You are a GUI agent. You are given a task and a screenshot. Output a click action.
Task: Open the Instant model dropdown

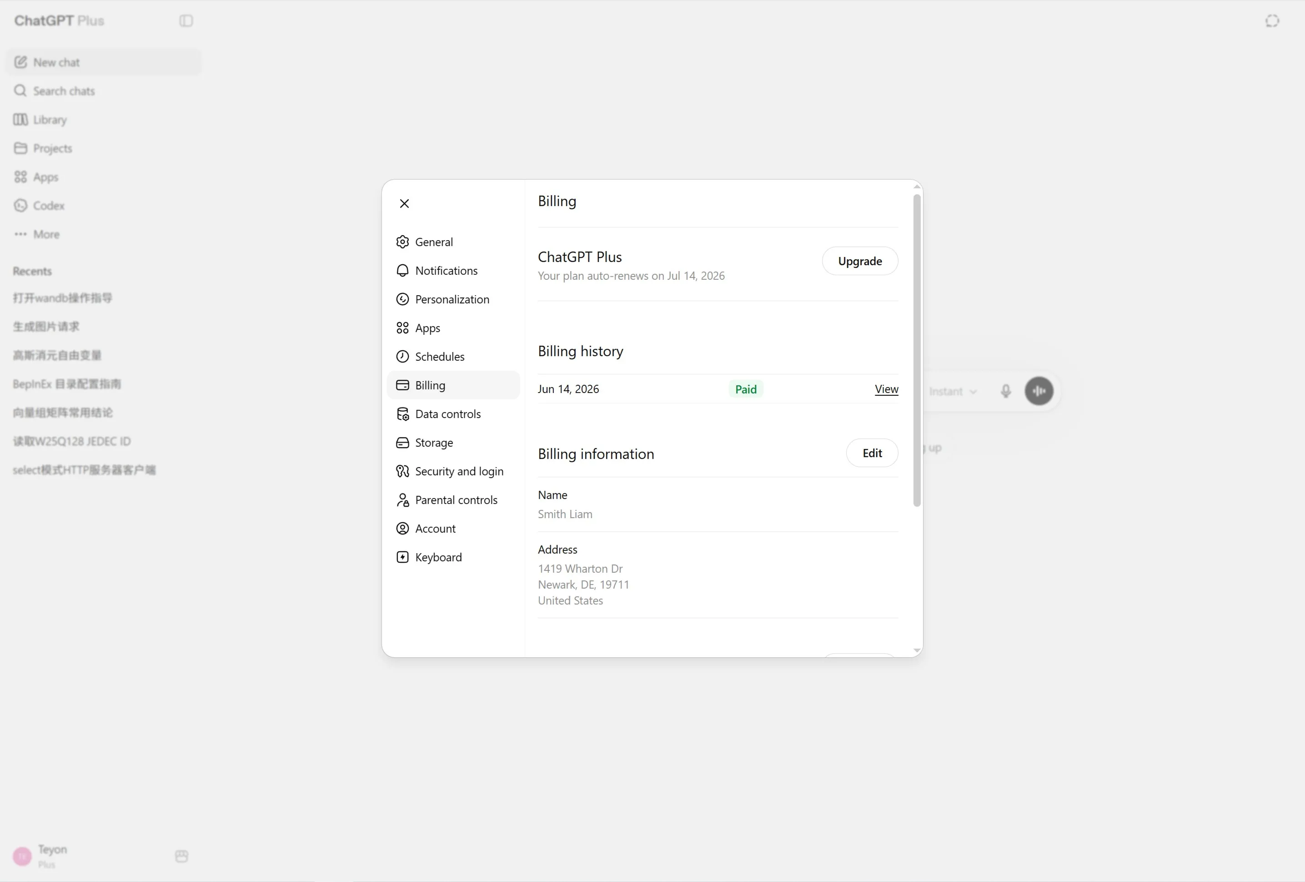(952, 392)
